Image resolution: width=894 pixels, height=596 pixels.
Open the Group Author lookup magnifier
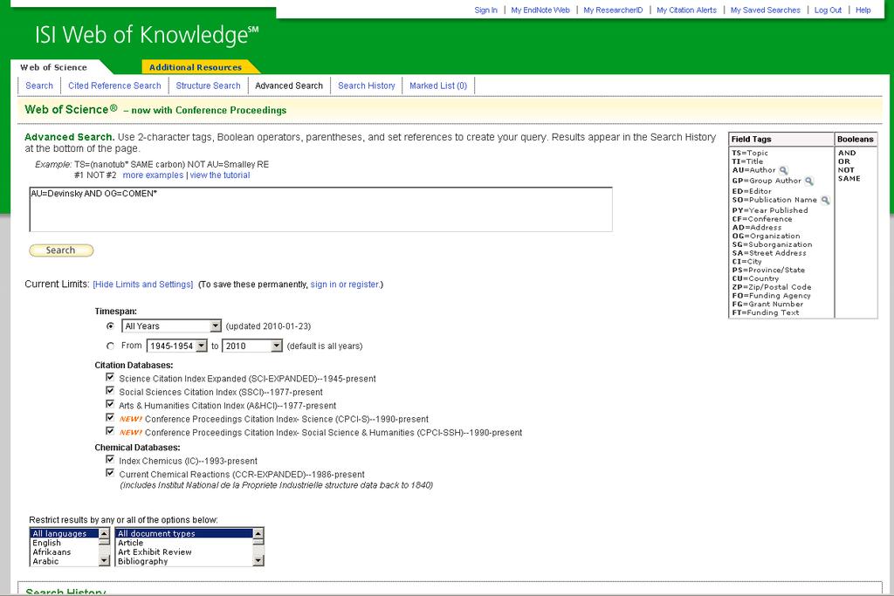[x=809, y=182]
